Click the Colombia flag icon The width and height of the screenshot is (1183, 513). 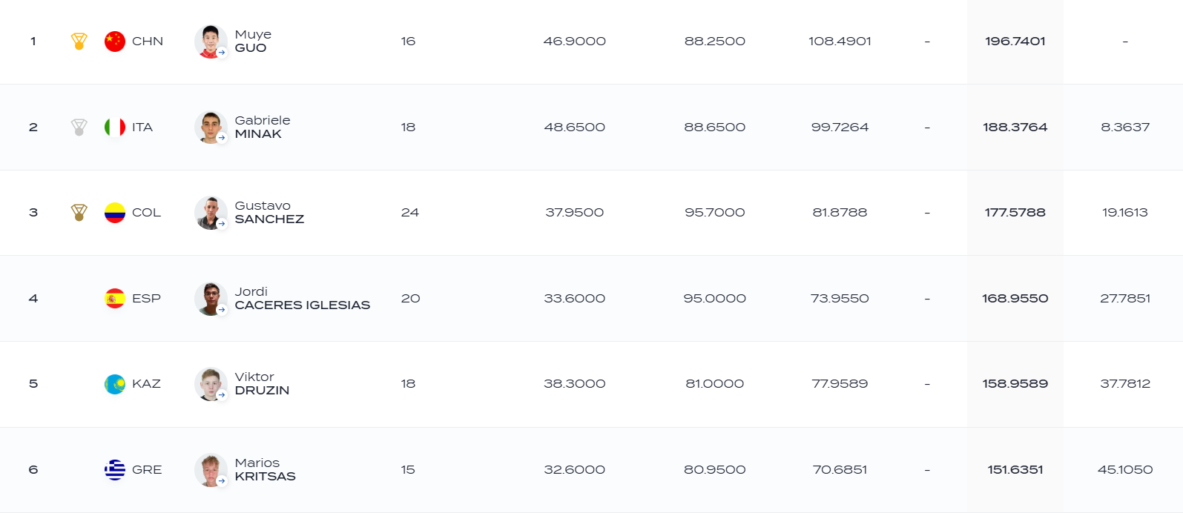[x=115, y=213]
